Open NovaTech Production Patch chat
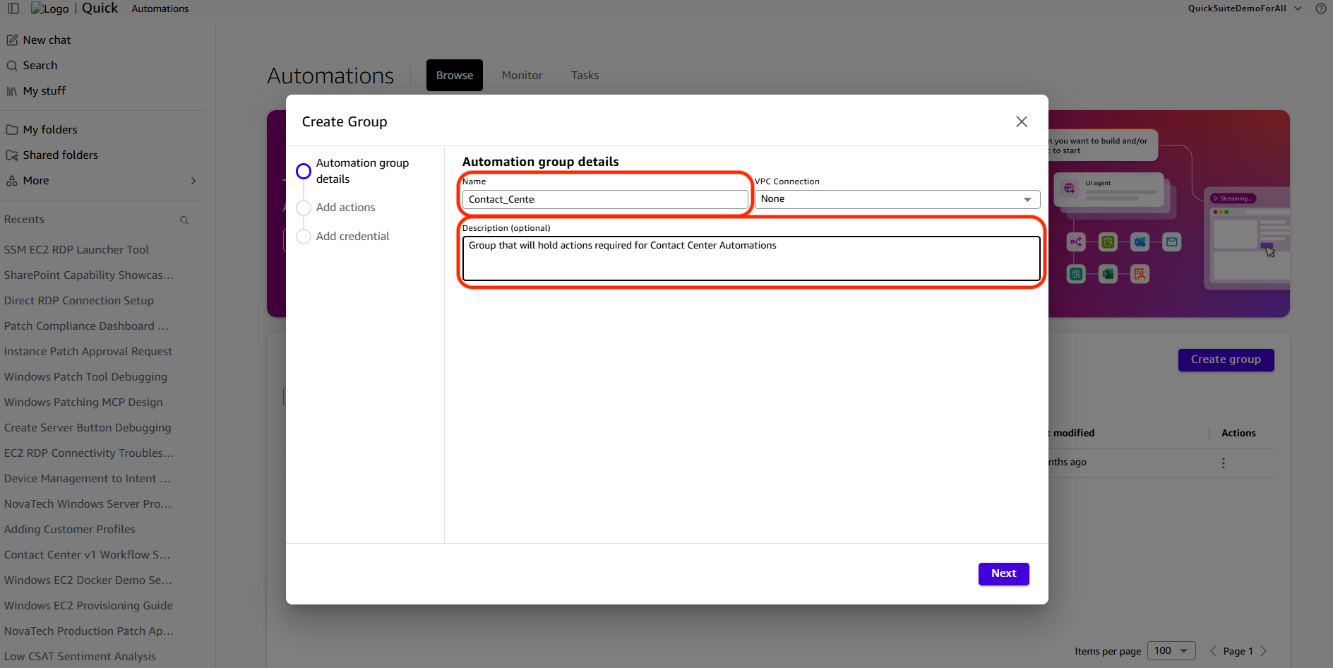This screenshot has width=1333, height=668. point(89,631)
